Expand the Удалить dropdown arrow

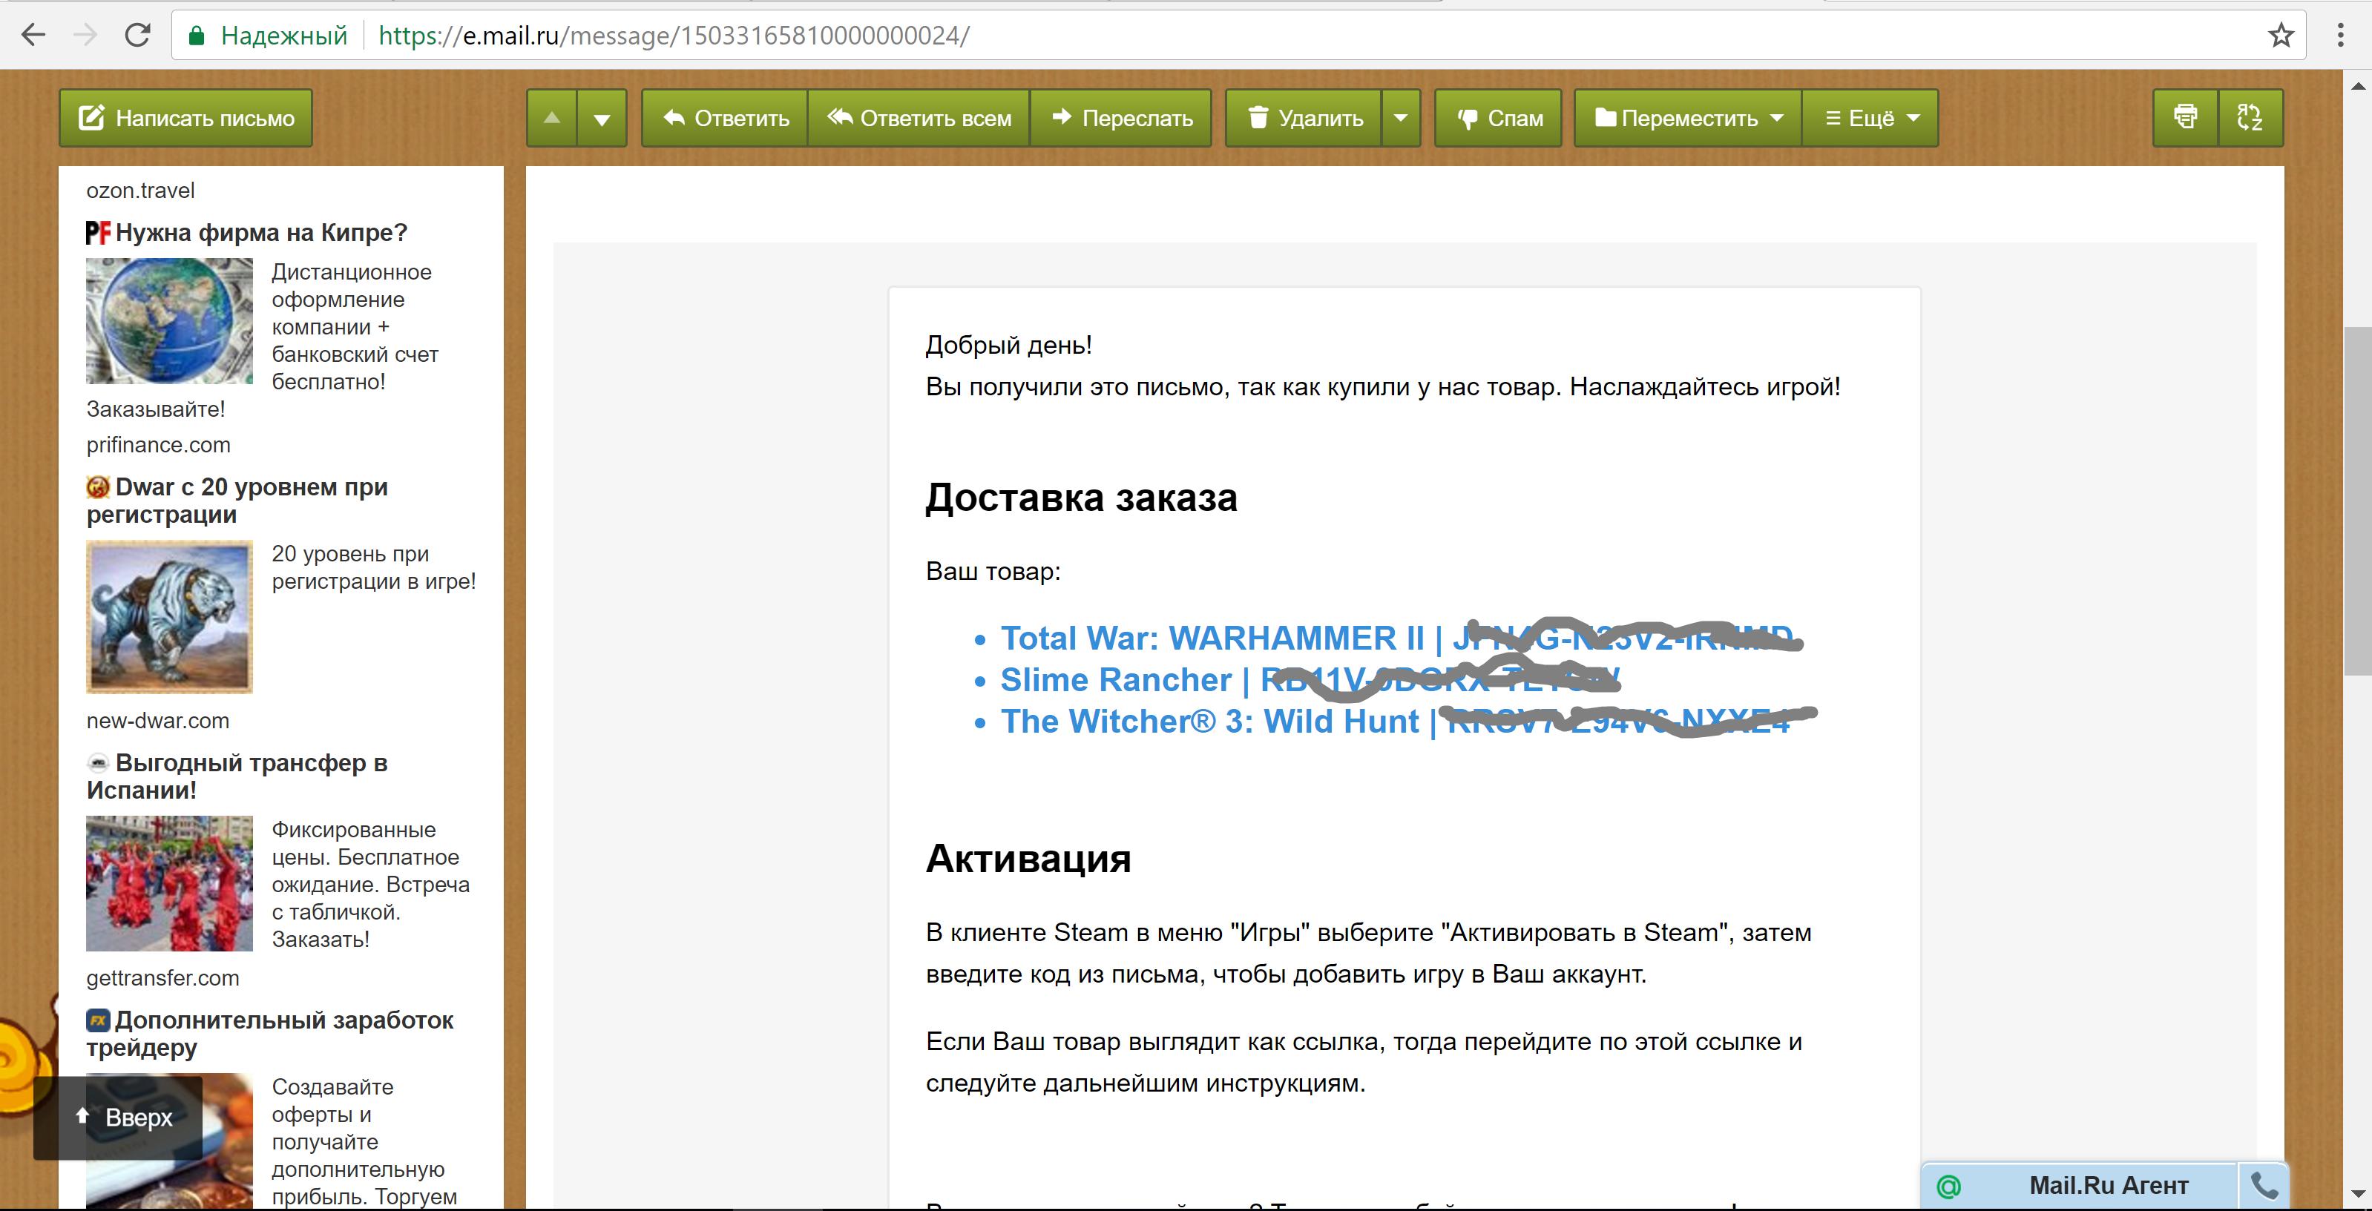tap(1401, 118)
